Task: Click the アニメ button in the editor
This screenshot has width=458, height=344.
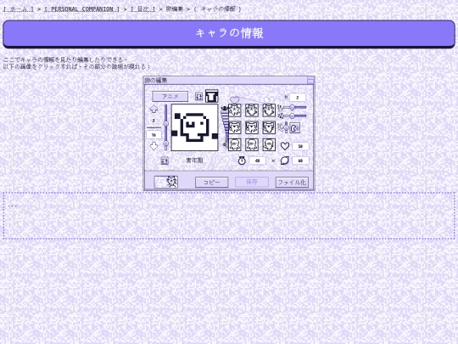Action: (x=170, y=96)
